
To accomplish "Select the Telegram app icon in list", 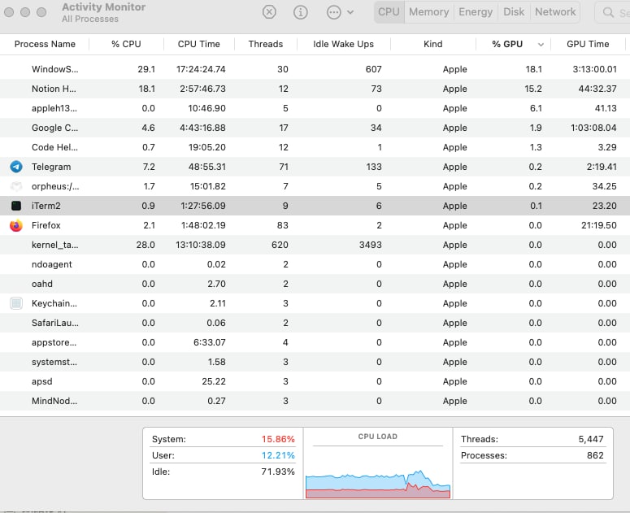I will pyautogui.click(x=16, y=167).
